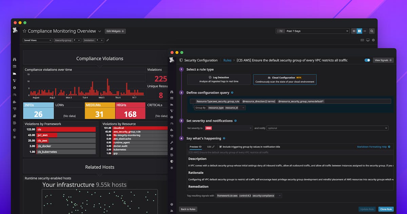Click the Clone Rule button
The image size is (407, 214).
[x=386, y=209]
